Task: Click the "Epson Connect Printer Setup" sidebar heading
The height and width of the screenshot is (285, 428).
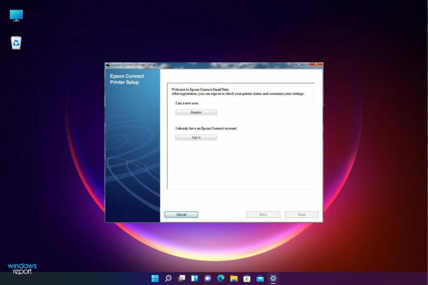Action: pos(127,79)
